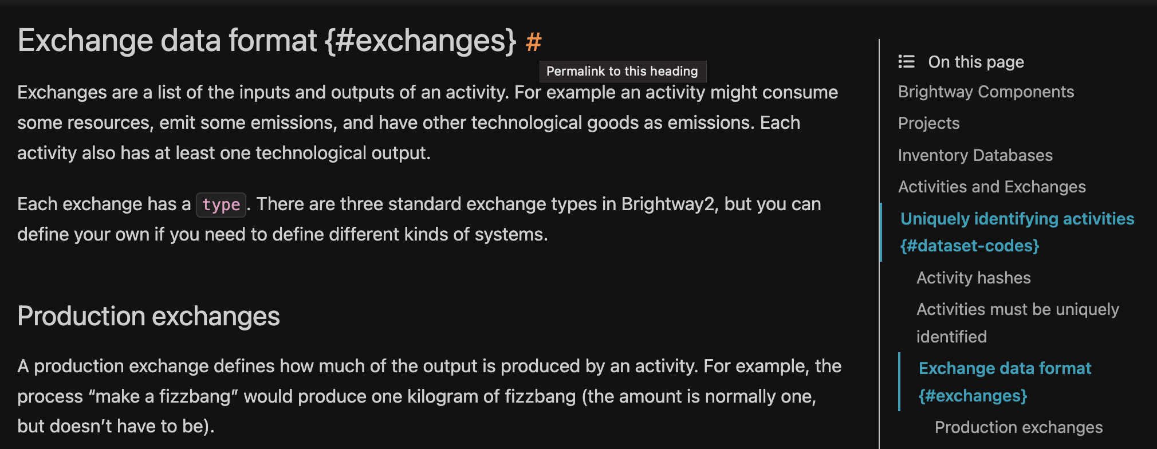Open Activities must be uniquely identified
Image resolution: width=1157 pixels, height=449 pixels.
(x=1018, y=309)
